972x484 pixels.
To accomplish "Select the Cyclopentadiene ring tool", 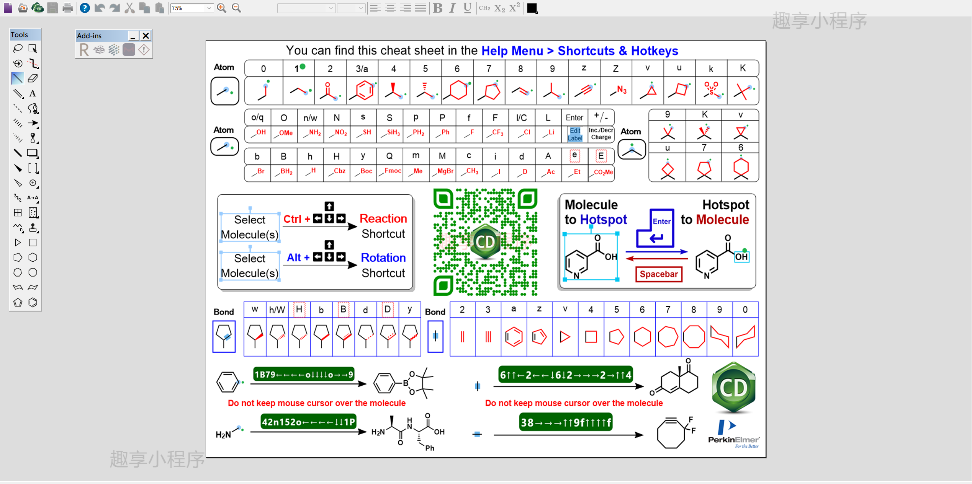I will click(18, 302).
